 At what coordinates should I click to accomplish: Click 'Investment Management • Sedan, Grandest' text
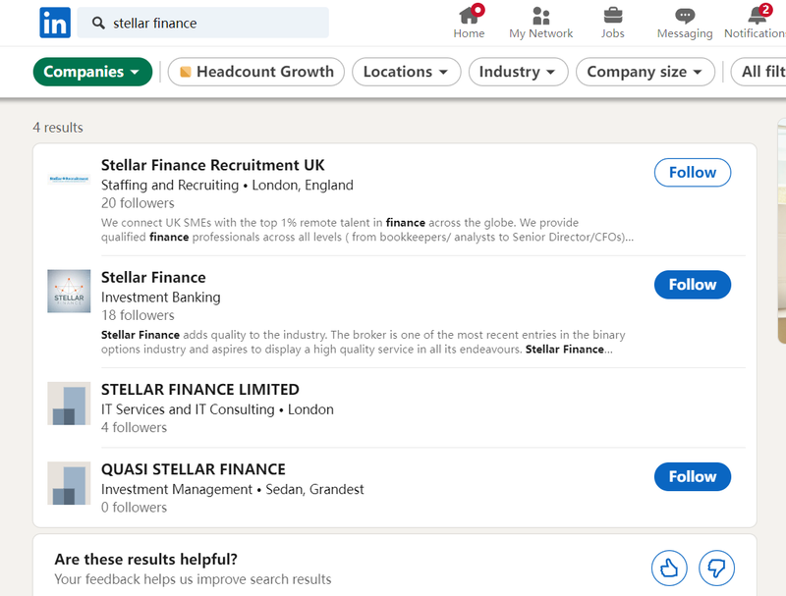coord(233,489)
